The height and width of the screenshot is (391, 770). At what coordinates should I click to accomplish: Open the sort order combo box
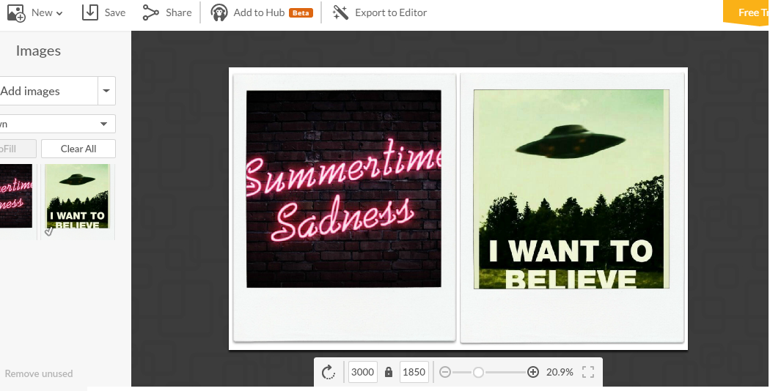(57, 124)
